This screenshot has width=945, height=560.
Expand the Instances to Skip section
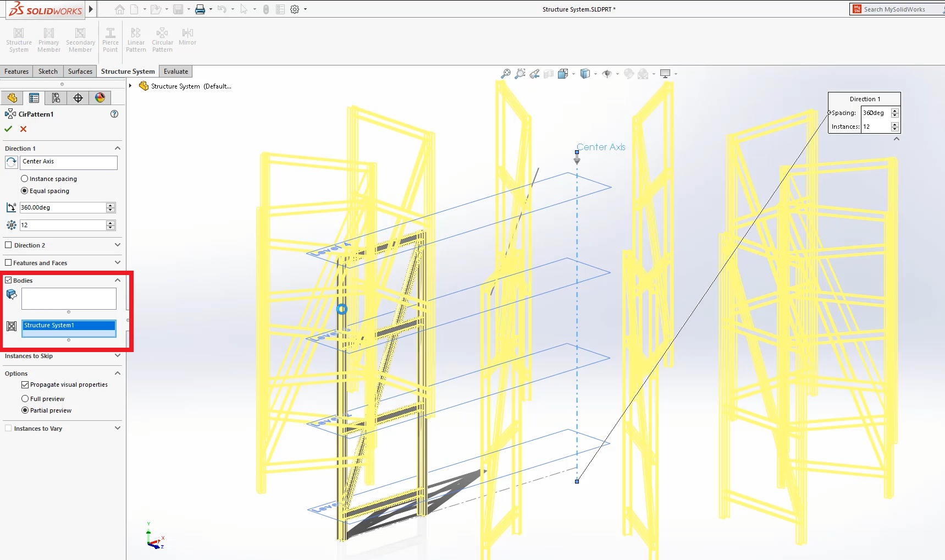click(x=117, y=356)
